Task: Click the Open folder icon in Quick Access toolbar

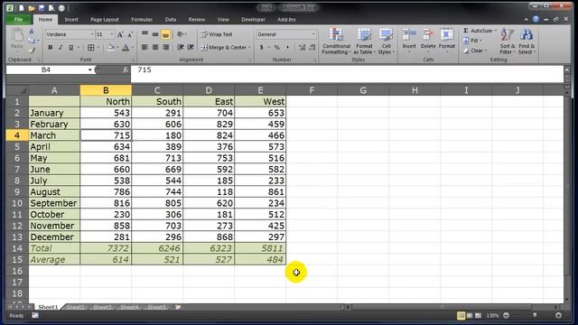Action: [32, 8]
